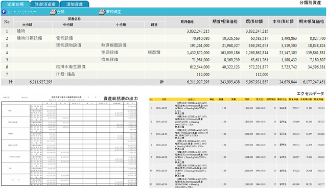Click total 6,177,247,451 in totals row
Viewport: 327px width, 189px height.
pos(314,82)
